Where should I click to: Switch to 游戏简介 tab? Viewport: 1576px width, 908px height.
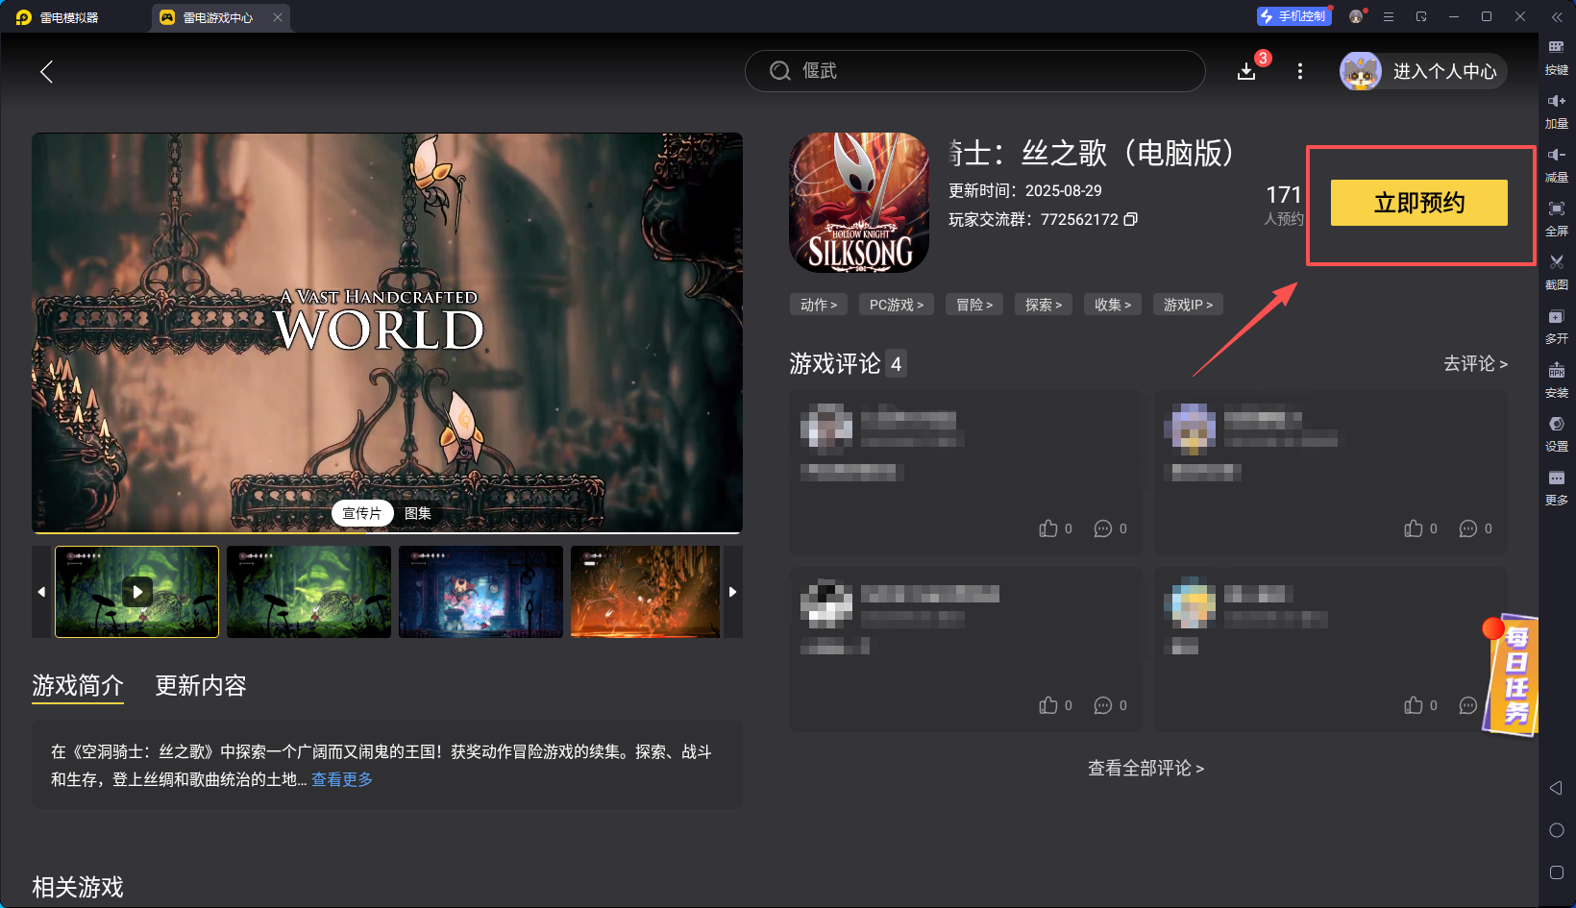point(78,685)
